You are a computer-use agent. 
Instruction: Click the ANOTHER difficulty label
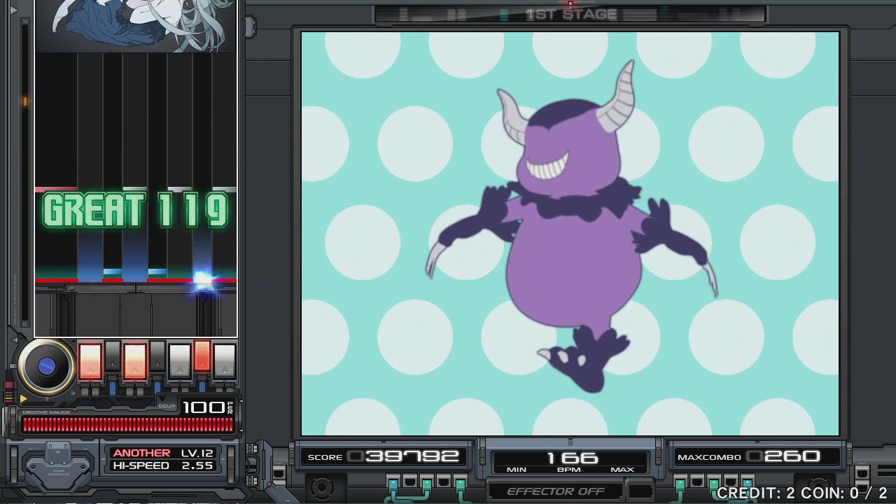pos(141,453)
